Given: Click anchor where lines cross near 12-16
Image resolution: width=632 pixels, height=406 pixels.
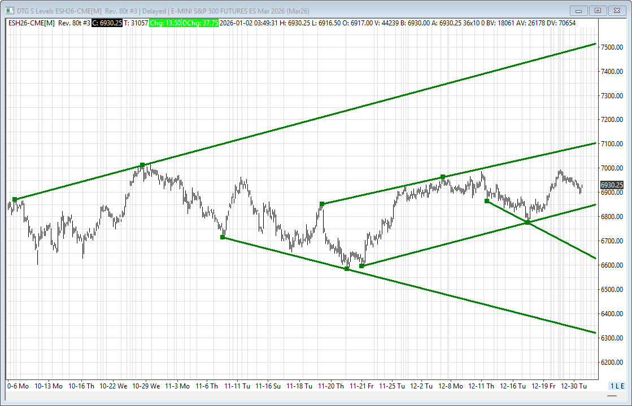Looking at the screenshot, I should coord(528,222).
